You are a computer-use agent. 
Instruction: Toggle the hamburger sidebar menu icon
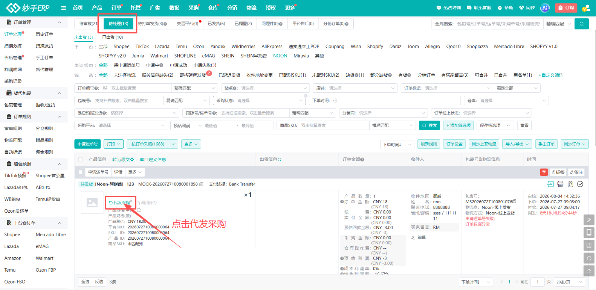pyautogui.click(x=63, y=8)
